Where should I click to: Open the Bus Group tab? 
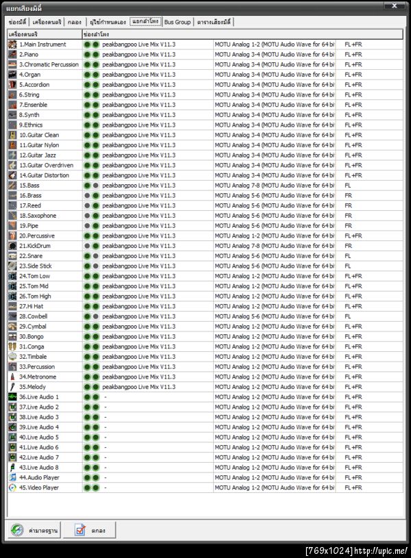tap(177, 22)
